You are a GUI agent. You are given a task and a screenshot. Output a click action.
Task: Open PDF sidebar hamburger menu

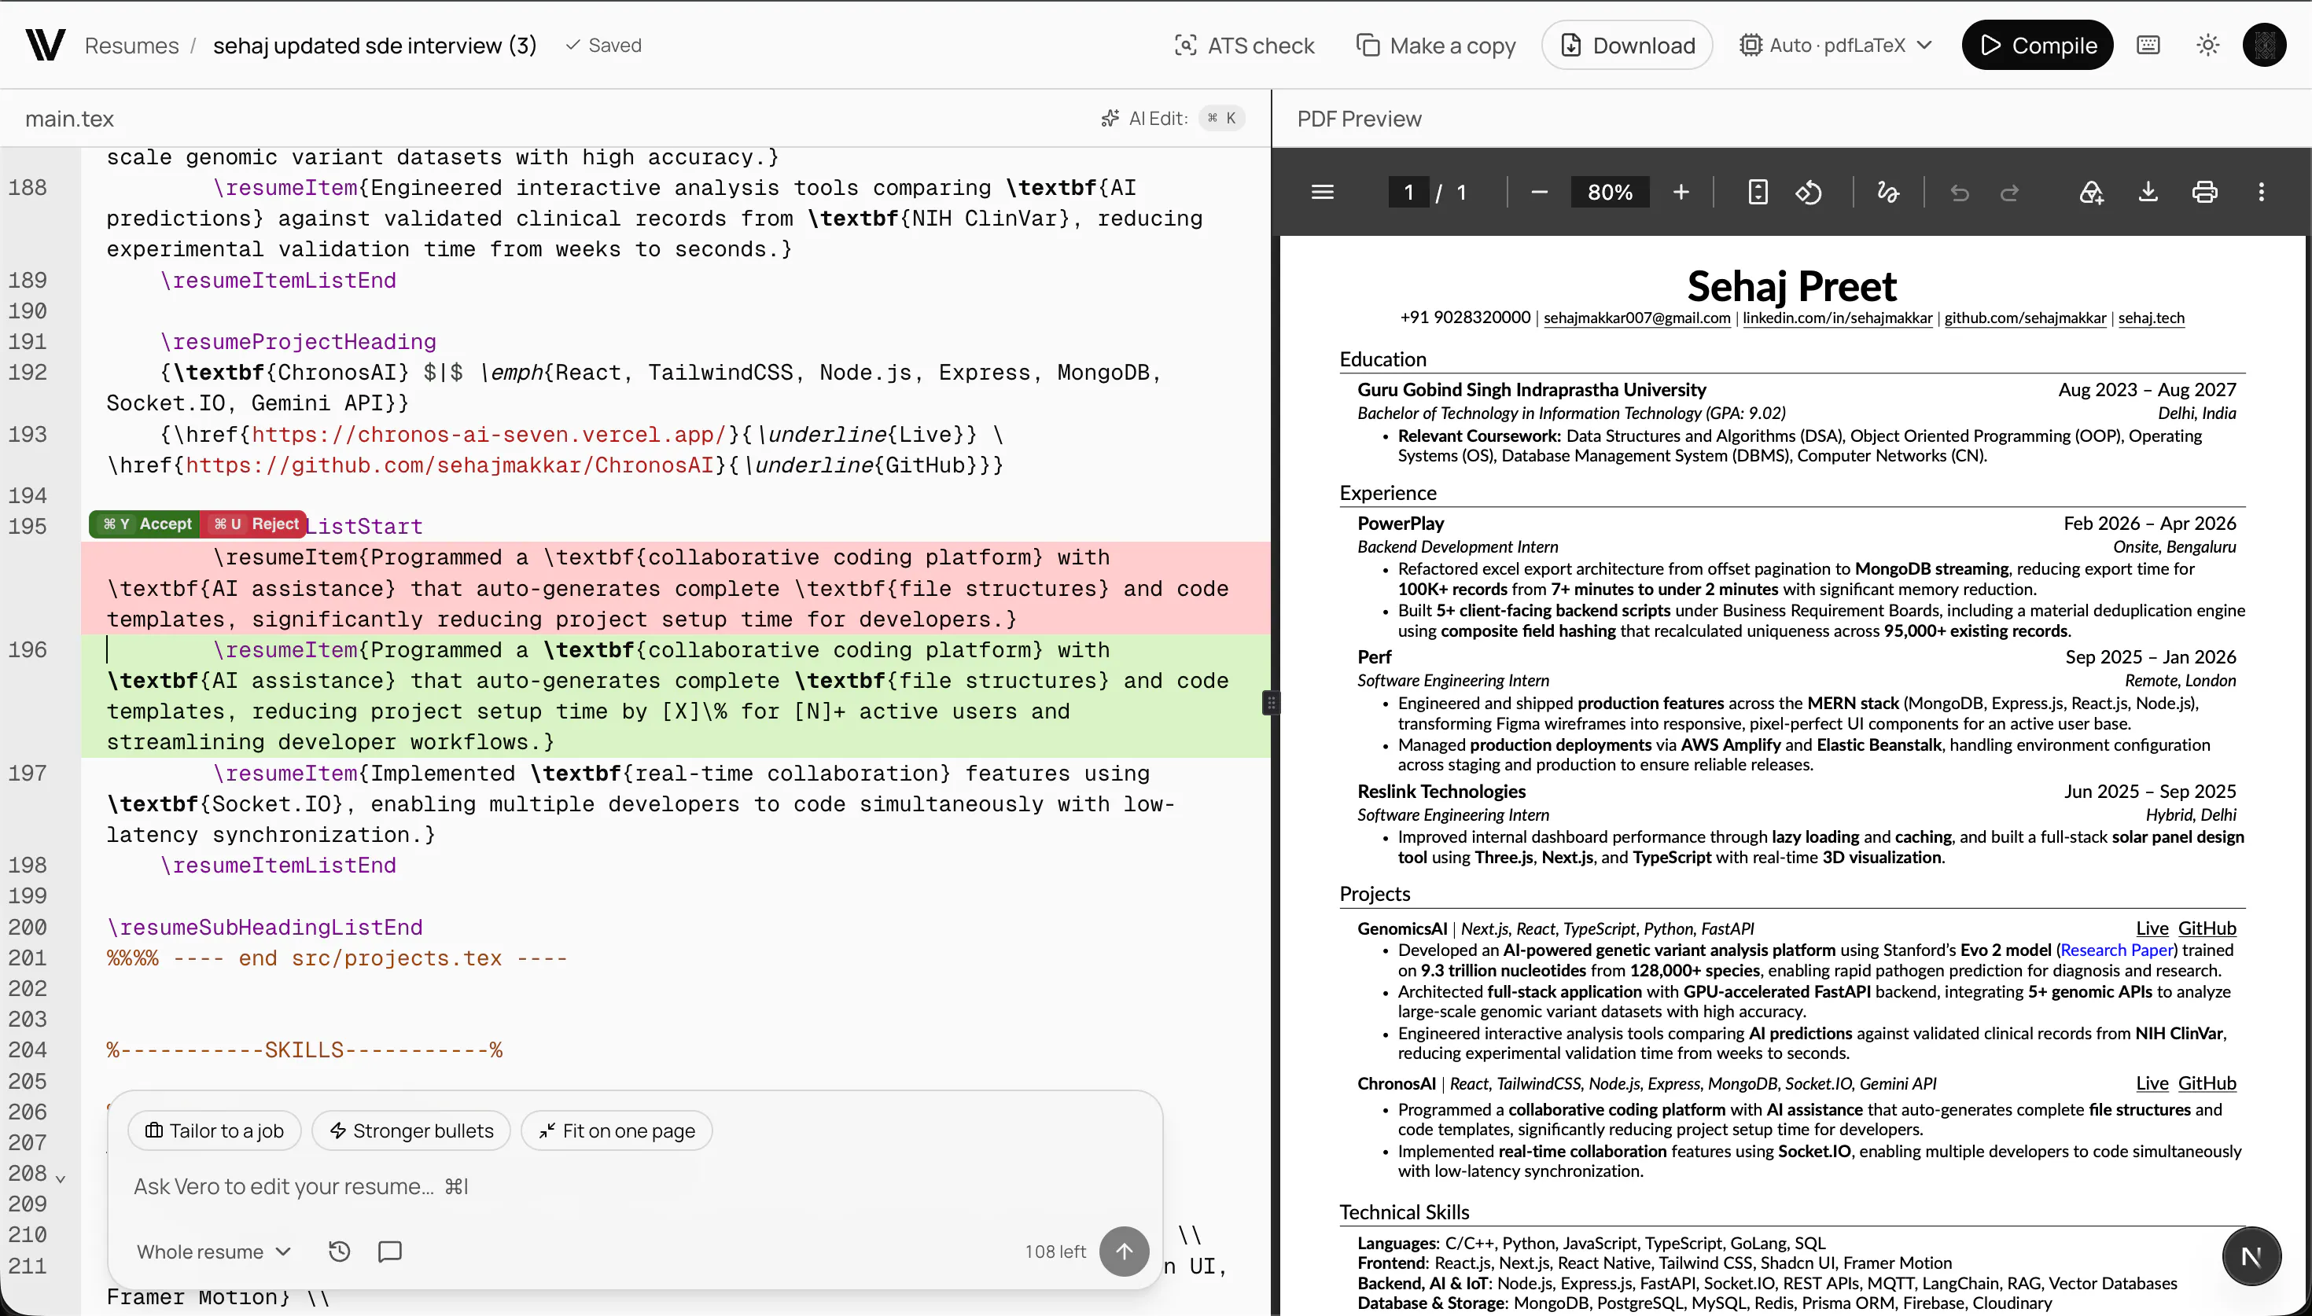(1322, 192)
